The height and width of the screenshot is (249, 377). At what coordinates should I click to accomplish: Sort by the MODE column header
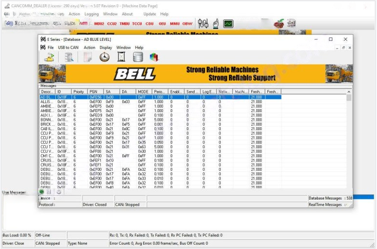point(144,92)
